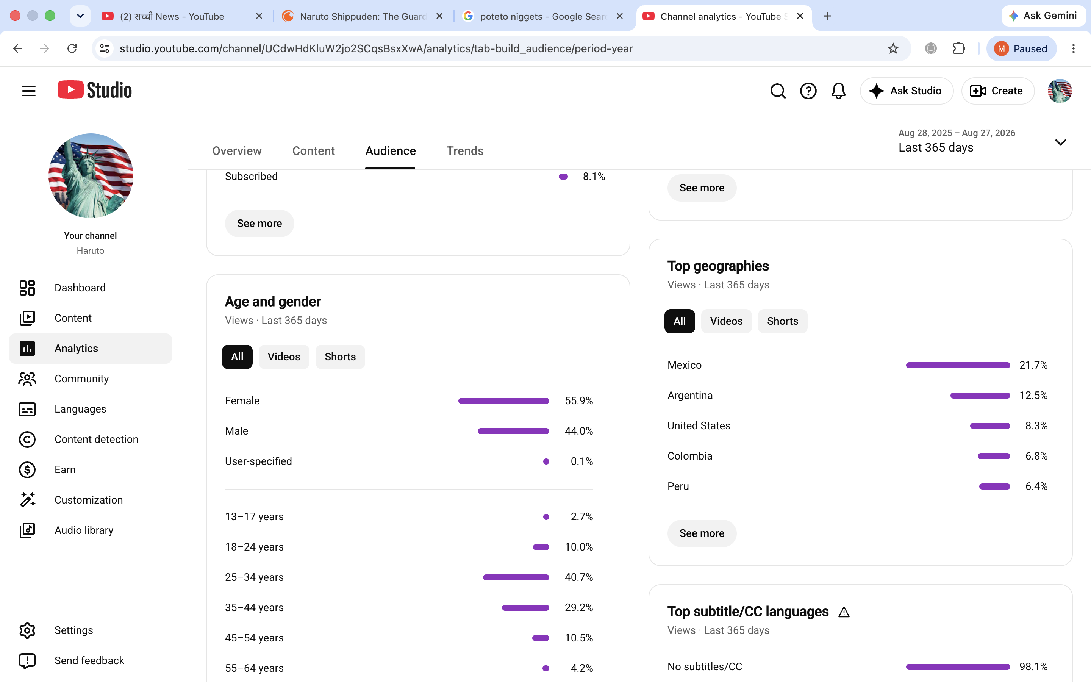This screenshot has height=682, width=1091.
Task: Click the 25–34 years percentage bar
Action: point(516,577)
